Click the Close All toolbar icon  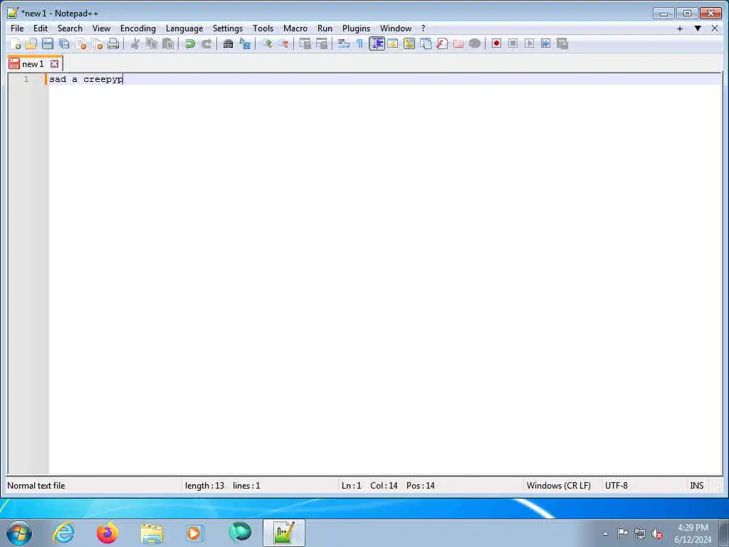click(x=97, y=43)
